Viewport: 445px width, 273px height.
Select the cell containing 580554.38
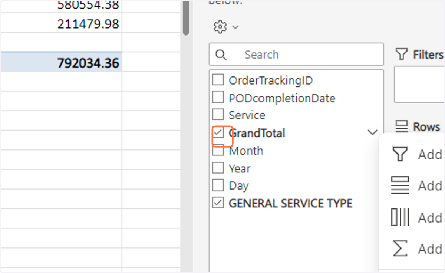[x=62, y=6]
